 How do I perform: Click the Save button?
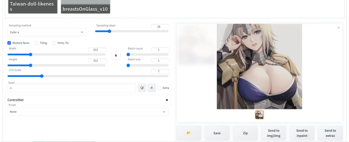(x=217, y=133)
